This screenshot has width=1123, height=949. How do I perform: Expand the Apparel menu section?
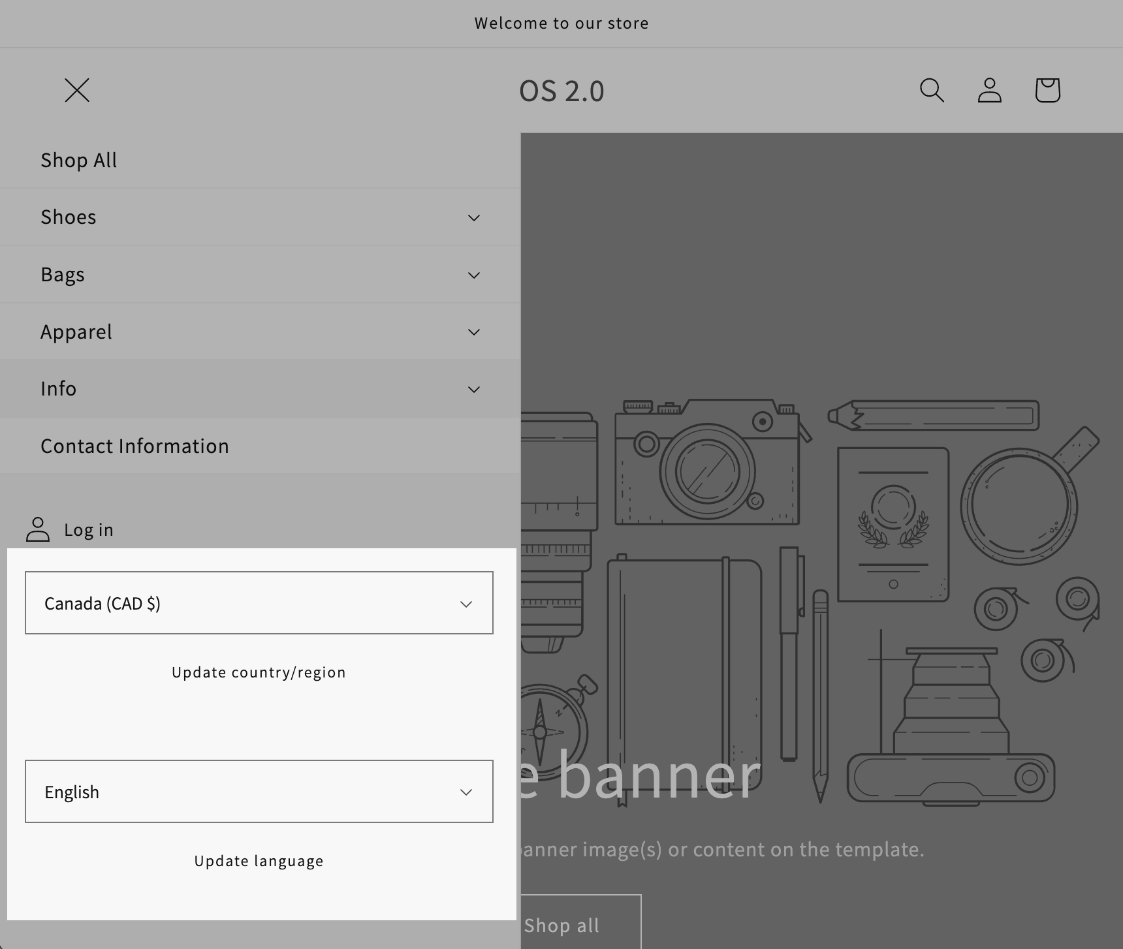[474, 332]
